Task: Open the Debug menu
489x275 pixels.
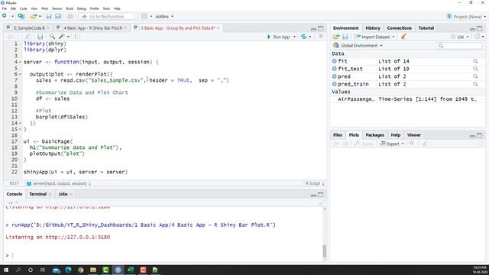Action: coord(82,8)
